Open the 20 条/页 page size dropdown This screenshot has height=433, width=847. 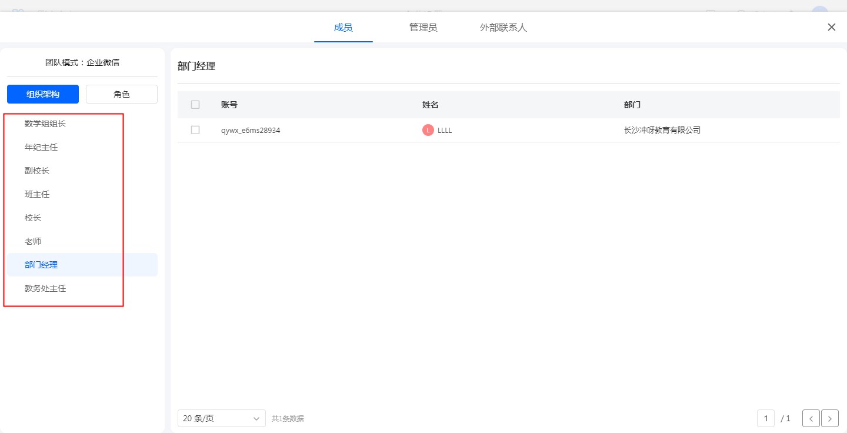pos(221,418)
